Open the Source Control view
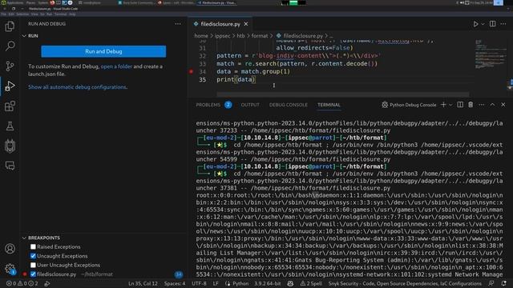The image size is (513, 288). (10, 66)
